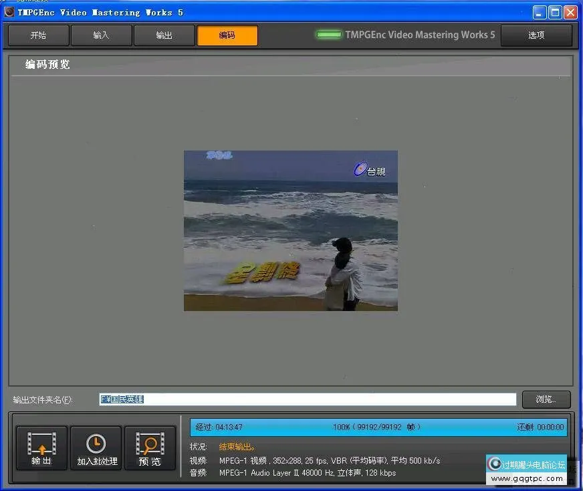Click the 加入批处理 clock icon
The width and height of the screenshot is (583, 491).
click(x=96, y=444)
